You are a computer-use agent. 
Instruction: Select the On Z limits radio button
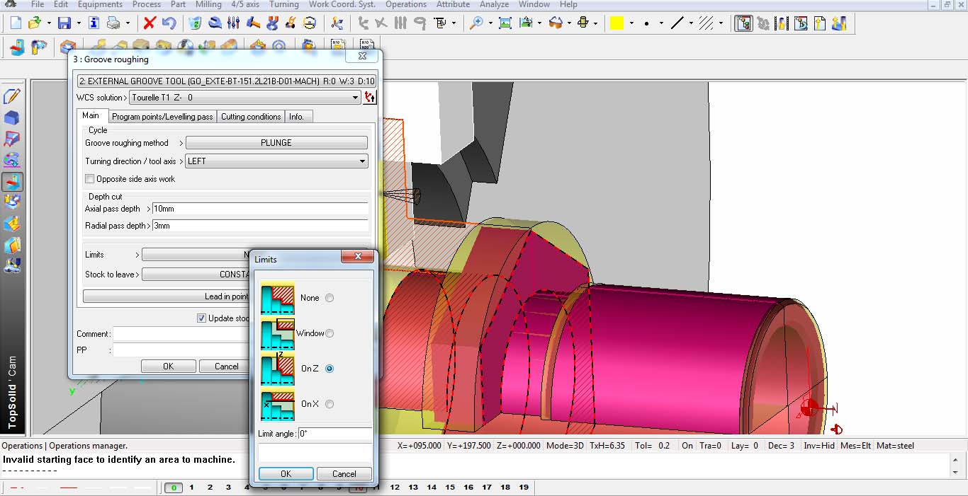pyautogui.click(x=330, y=369)
